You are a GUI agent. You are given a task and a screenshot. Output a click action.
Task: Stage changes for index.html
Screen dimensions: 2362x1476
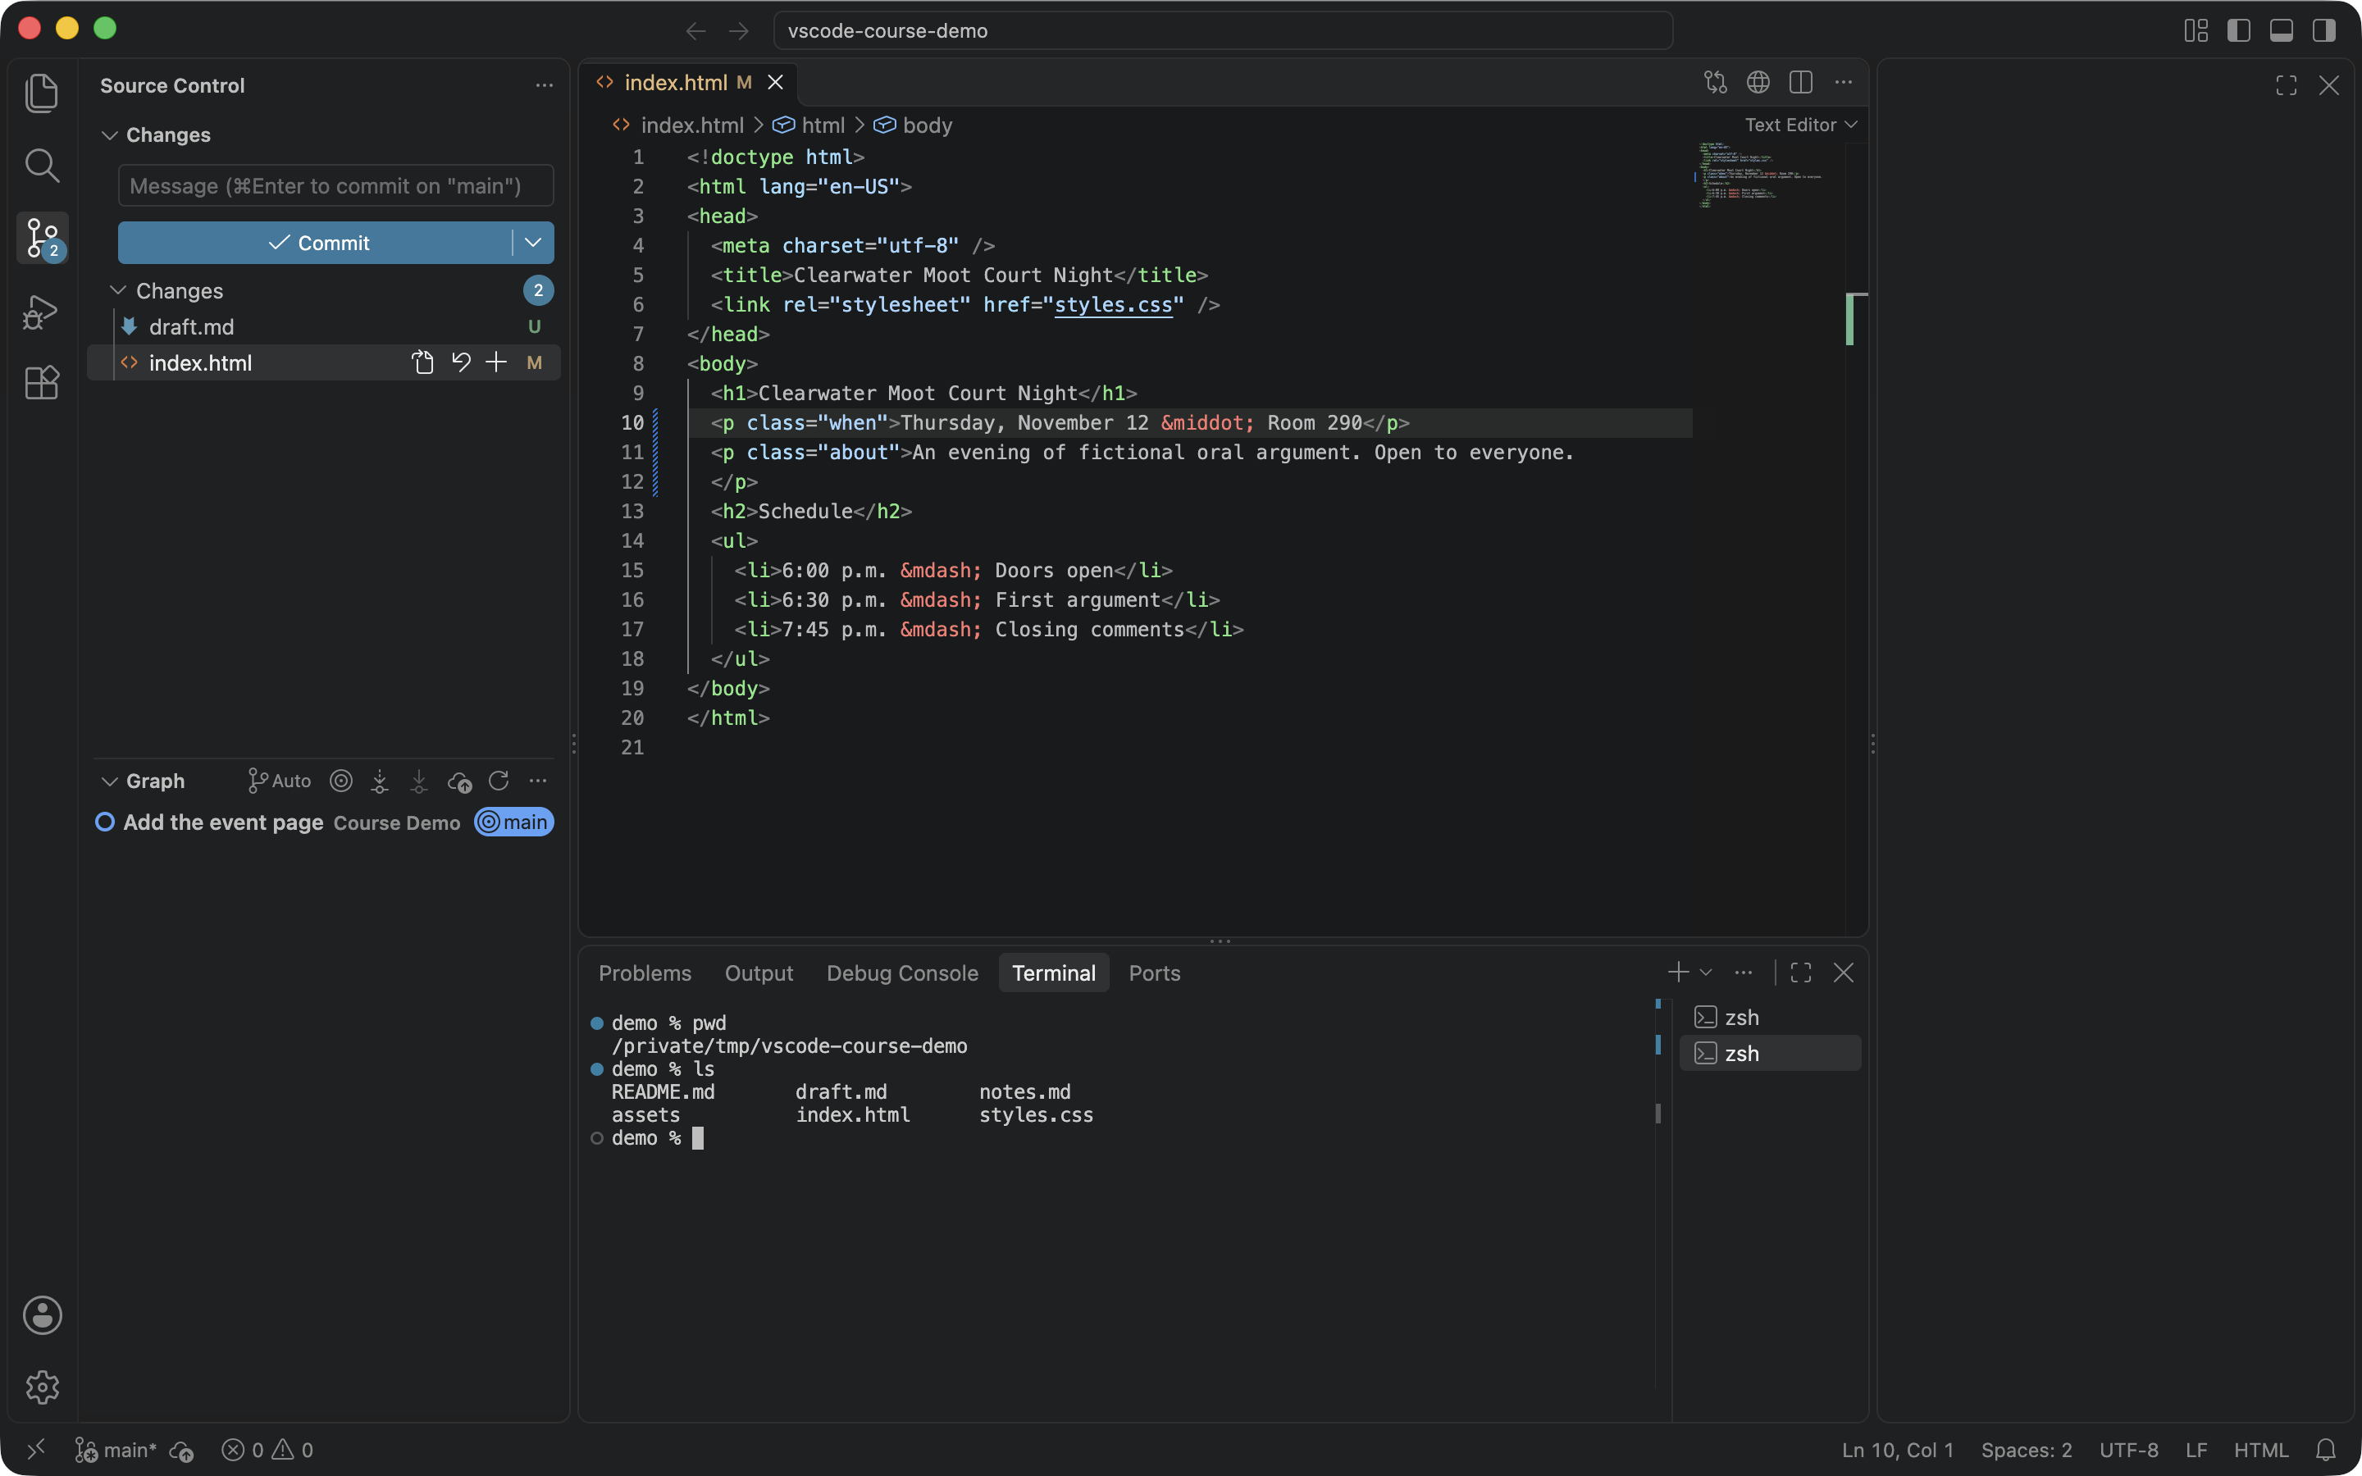click(x=496, y=362)
